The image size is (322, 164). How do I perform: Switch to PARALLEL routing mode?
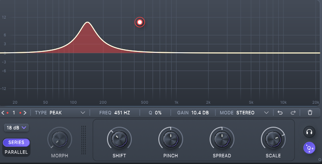click(16, 152)
